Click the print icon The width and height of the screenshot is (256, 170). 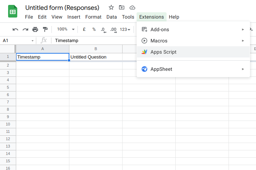click(35, 29)
